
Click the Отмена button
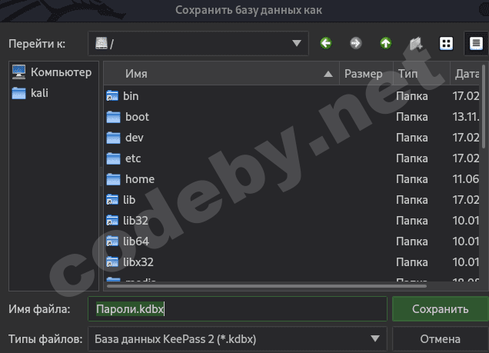440,339
